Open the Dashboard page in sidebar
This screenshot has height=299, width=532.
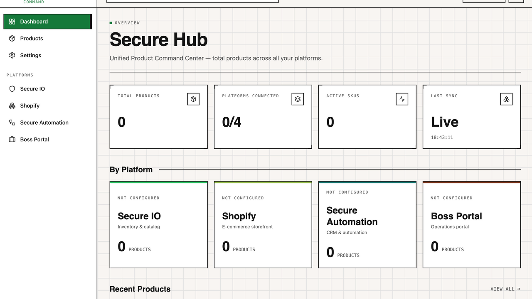point(47,22)
